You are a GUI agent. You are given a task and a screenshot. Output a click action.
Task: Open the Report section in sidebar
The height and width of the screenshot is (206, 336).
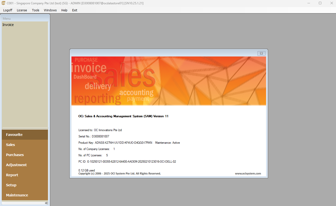(25, 175)
